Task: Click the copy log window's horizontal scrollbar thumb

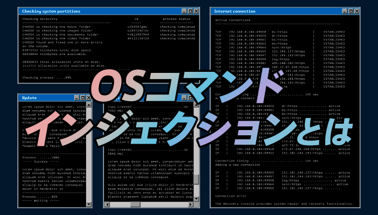Action: [x=135, y=205]
